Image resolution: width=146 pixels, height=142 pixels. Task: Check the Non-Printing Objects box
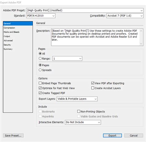tap(79, 112)
